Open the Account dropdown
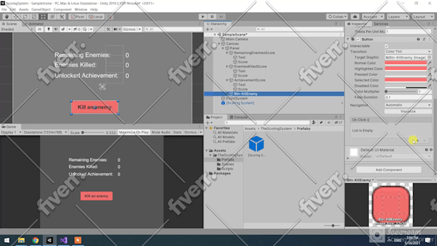Screen dimensions: 437x246 coord(373,17)
